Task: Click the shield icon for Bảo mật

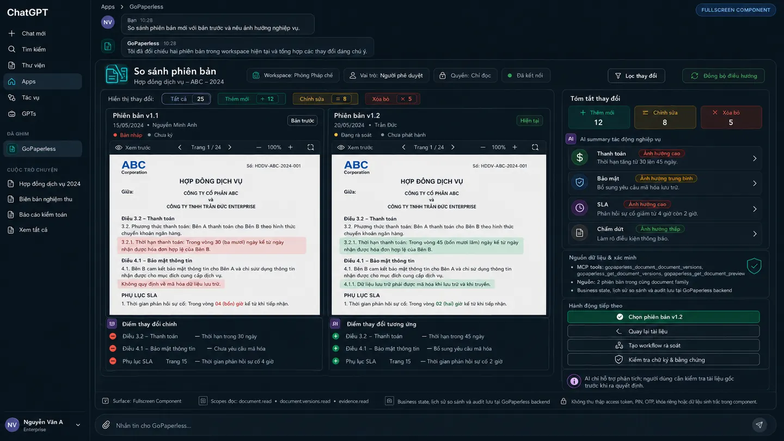Action: pyautogui.click(x=579, y=183)
